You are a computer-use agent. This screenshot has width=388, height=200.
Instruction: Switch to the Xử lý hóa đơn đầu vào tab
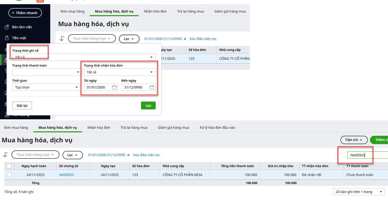pyautogui.click(x=217, y=128)
